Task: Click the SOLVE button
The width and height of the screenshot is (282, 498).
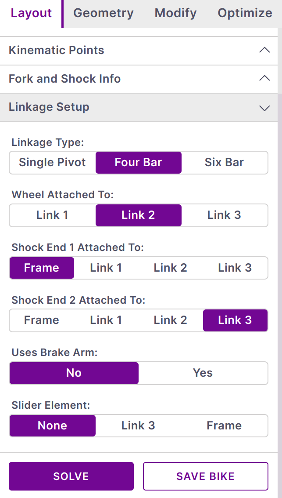Action: click(x=71, y=476)
